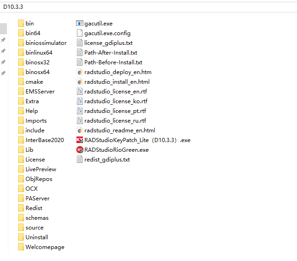Select the radstudio_deploy_en.htm Chrome icon
This screenshot has width=297, height=261.
(80, 72)
